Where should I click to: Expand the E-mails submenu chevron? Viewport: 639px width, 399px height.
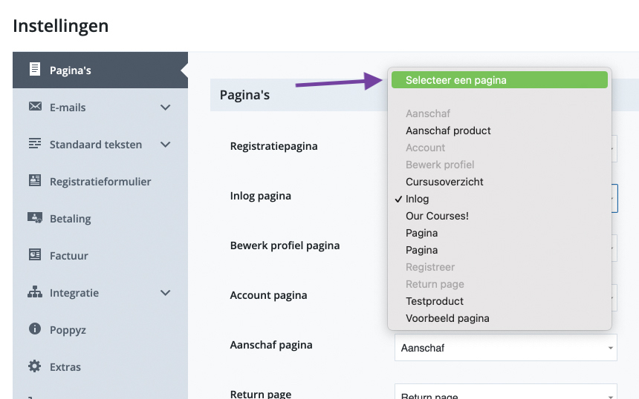165,108
